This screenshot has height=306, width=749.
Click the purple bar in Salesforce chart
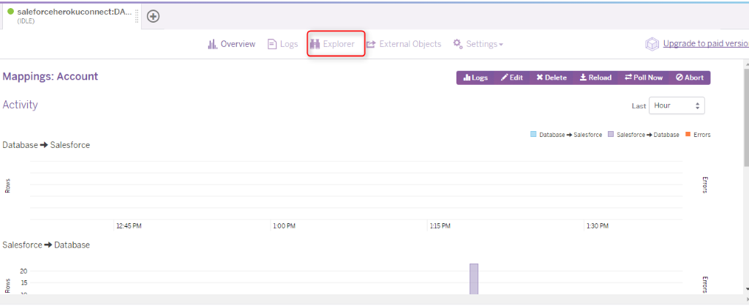coord(474,279)
